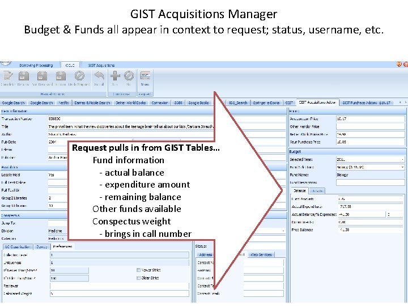Click the Your Purchase Price field

[371, 142]
